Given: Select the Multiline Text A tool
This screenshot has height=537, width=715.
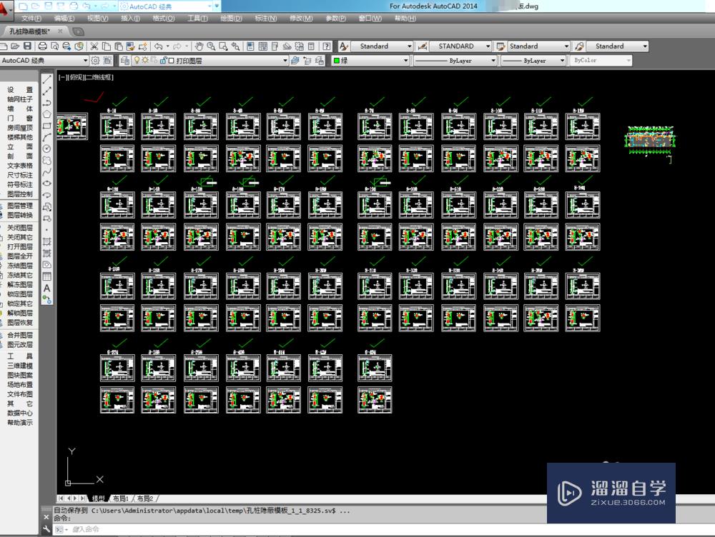Looking at the screenshot, I should [x=46, y=288].
